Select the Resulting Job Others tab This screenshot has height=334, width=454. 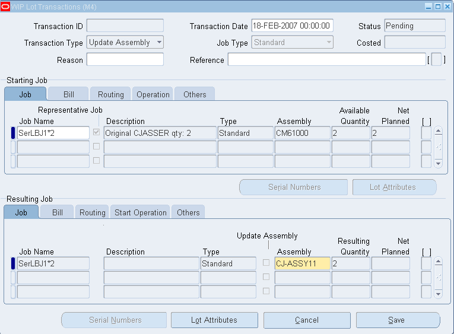pyautogui.click(x=188, y=212)
